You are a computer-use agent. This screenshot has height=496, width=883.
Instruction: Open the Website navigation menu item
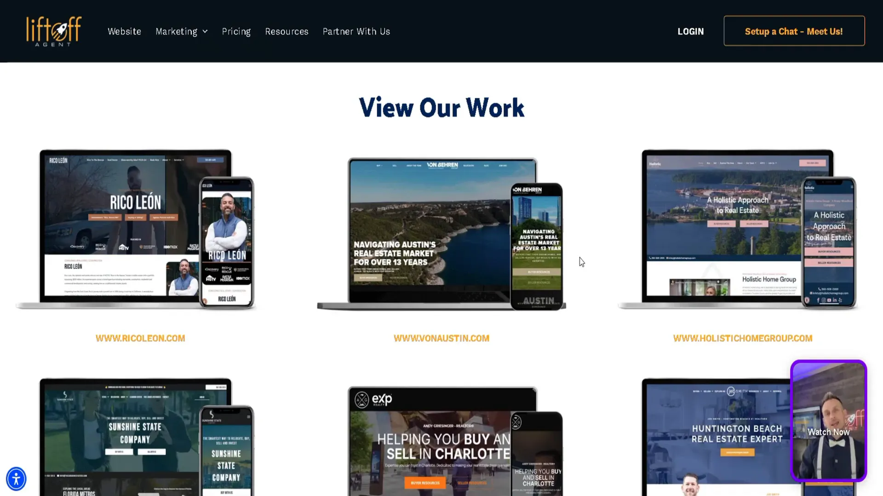point(124,31)
